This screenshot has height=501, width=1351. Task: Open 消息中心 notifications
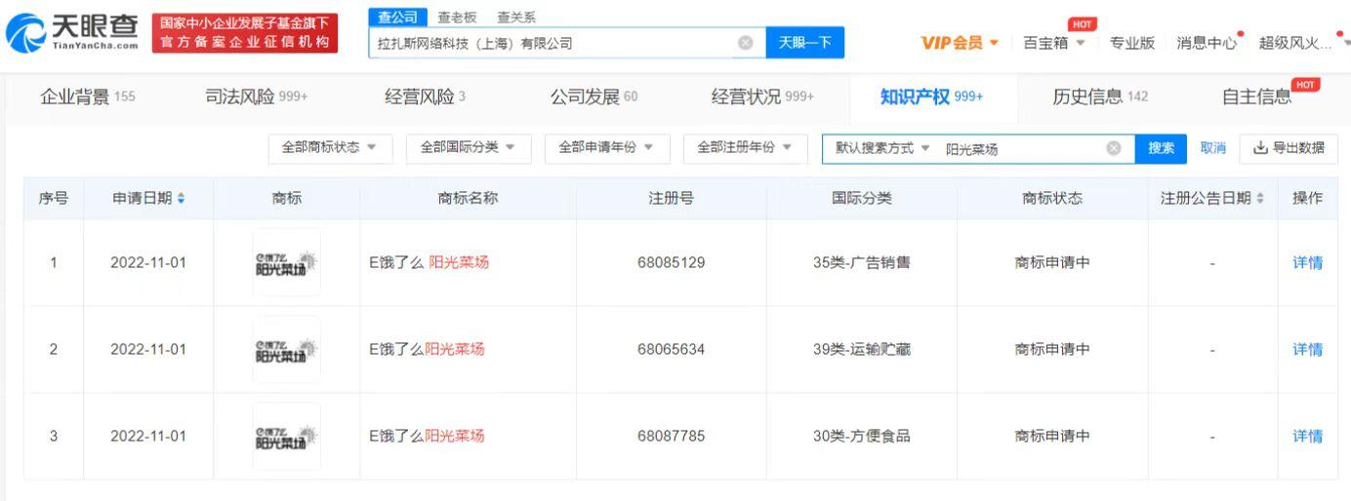(x=1207, y=43)
